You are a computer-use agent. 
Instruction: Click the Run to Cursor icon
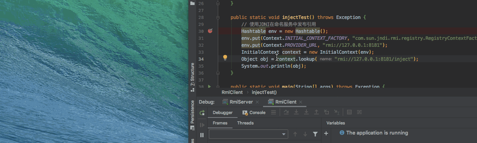tap(337, 112)
